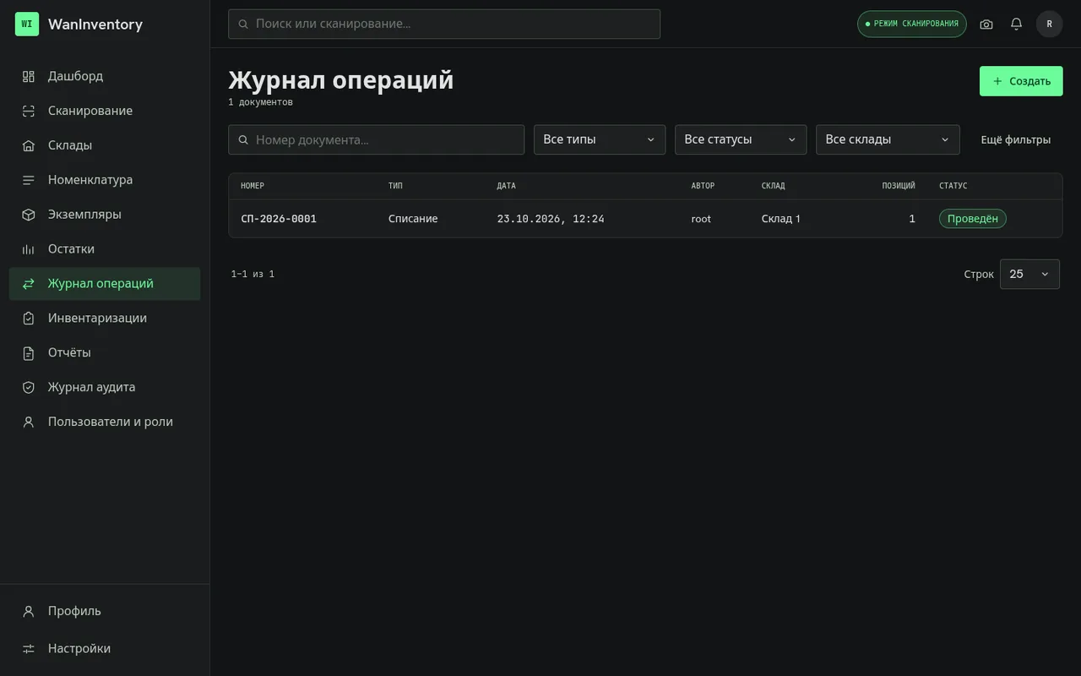Open the Все типы dropdown

[x=600, y=139]
